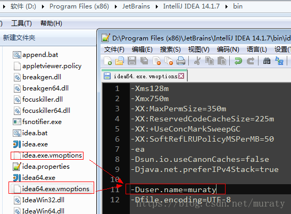Open the 文件(F) menu in Notepad++

114,50
